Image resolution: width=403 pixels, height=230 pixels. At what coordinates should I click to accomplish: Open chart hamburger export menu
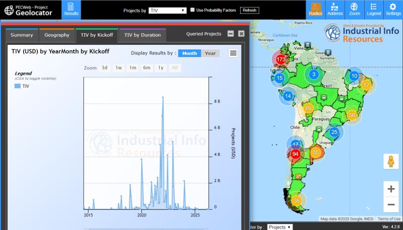pos(233,53)
